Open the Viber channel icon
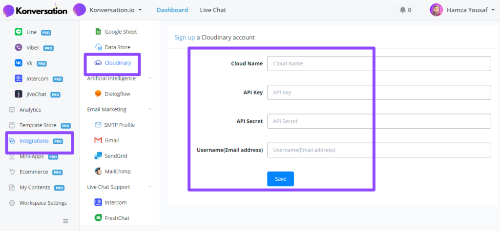The image size is (500, 231). point(19,48)
